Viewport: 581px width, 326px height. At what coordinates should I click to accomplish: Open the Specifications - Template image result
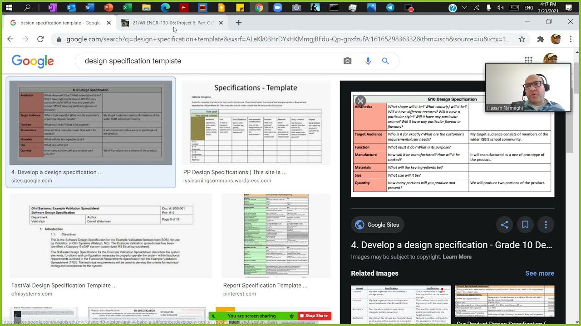[x=256, y=123]
